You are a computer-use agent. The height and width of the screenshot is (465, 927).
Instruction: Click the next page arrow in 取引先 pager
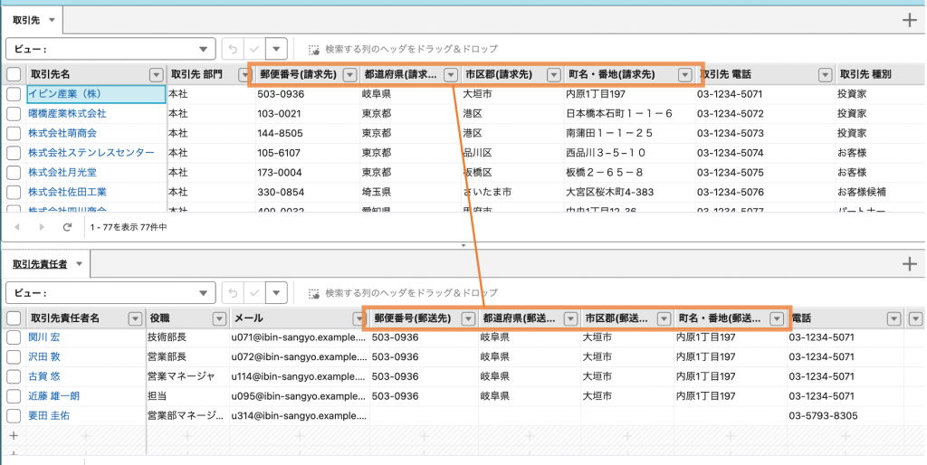coord(42,227)
